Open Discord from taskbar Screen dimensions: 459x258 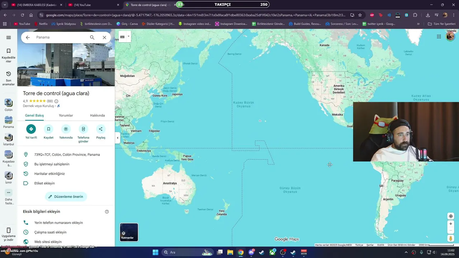click(x=251, y=252)
